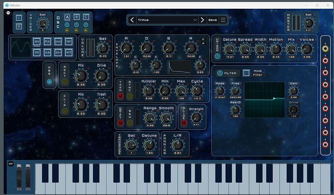
Task: Switch to oscillator tab B
Action: coord(76,17)
